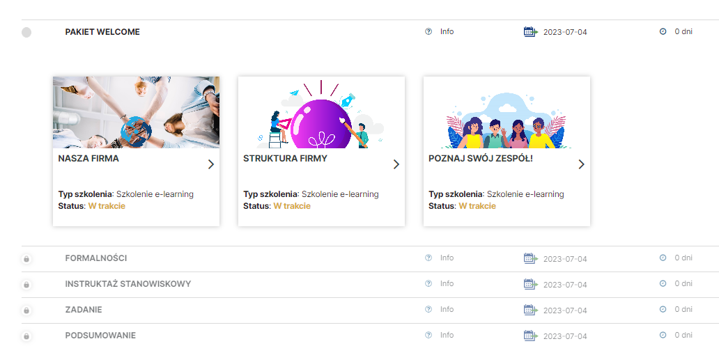Image resolution: width=719 pixels, height=362 pixels.
Task: Click the clock icon in FORMALNOŚCI row
Action: pyautogui.click(x=663, y=258)
